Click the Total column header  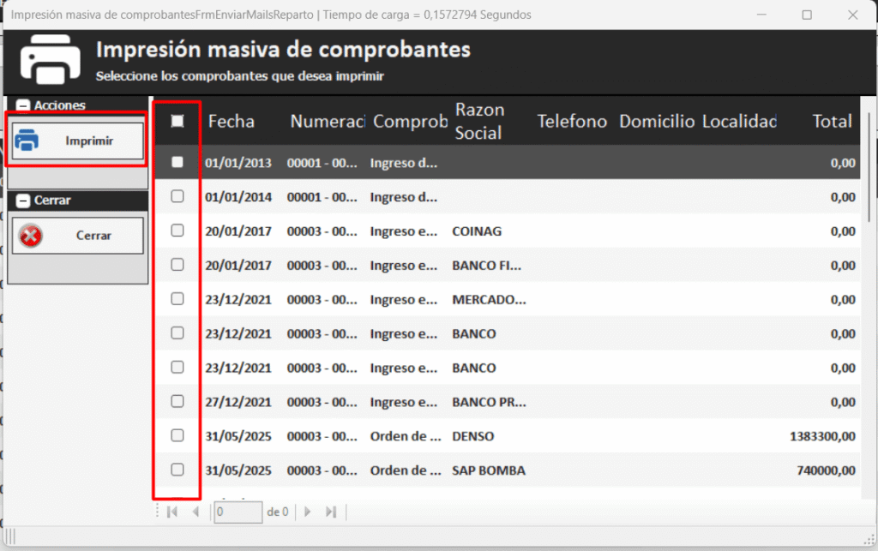tap(832, 122)
